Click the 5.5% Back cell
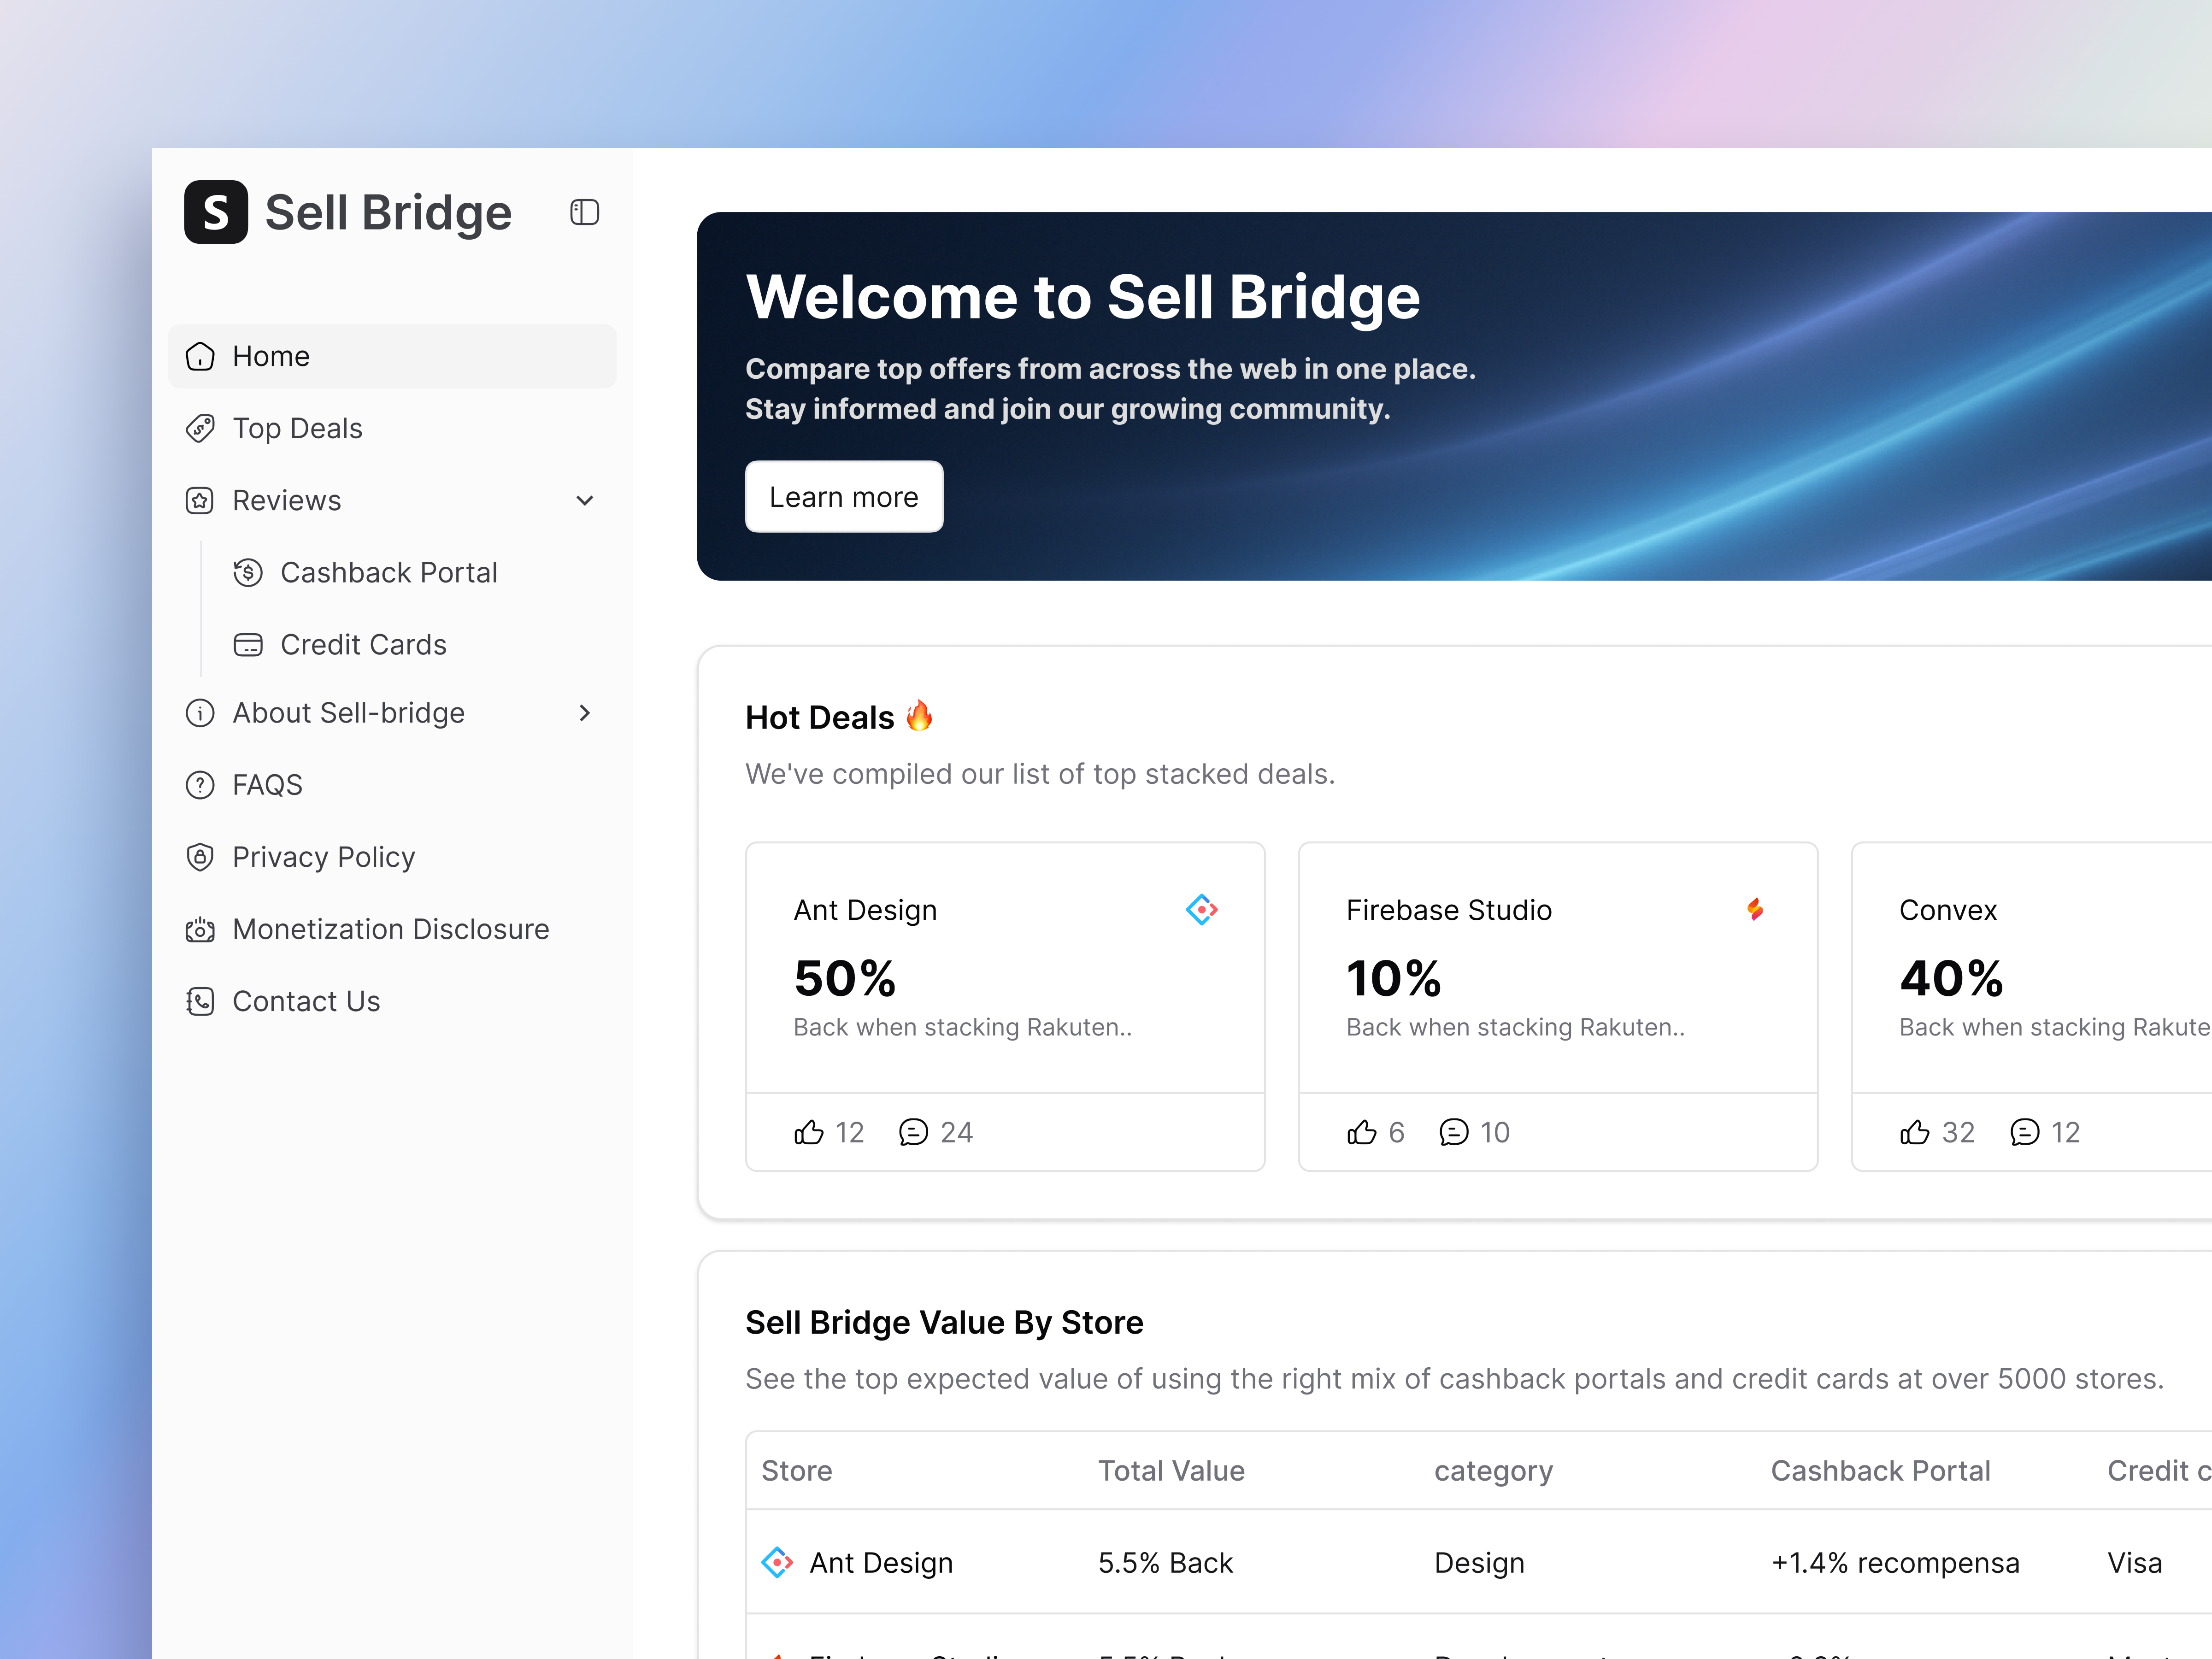The height and width of the screenshot is (1659, 2212). point(1165,1562)
